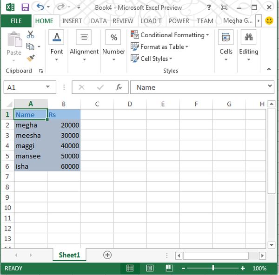Switch to Page Layout view
The image size is (279, 275).
pos(150,268)
